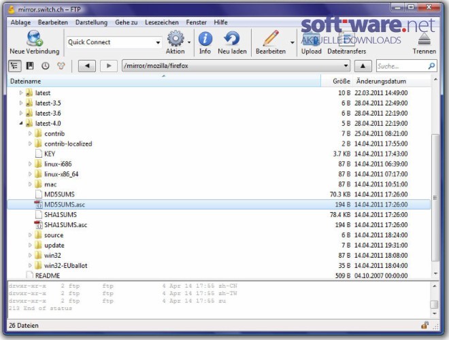The width and height of the screenshot is (449, 340).
Task: Open the Lesezeichen menu
Action: coord(162,22)
